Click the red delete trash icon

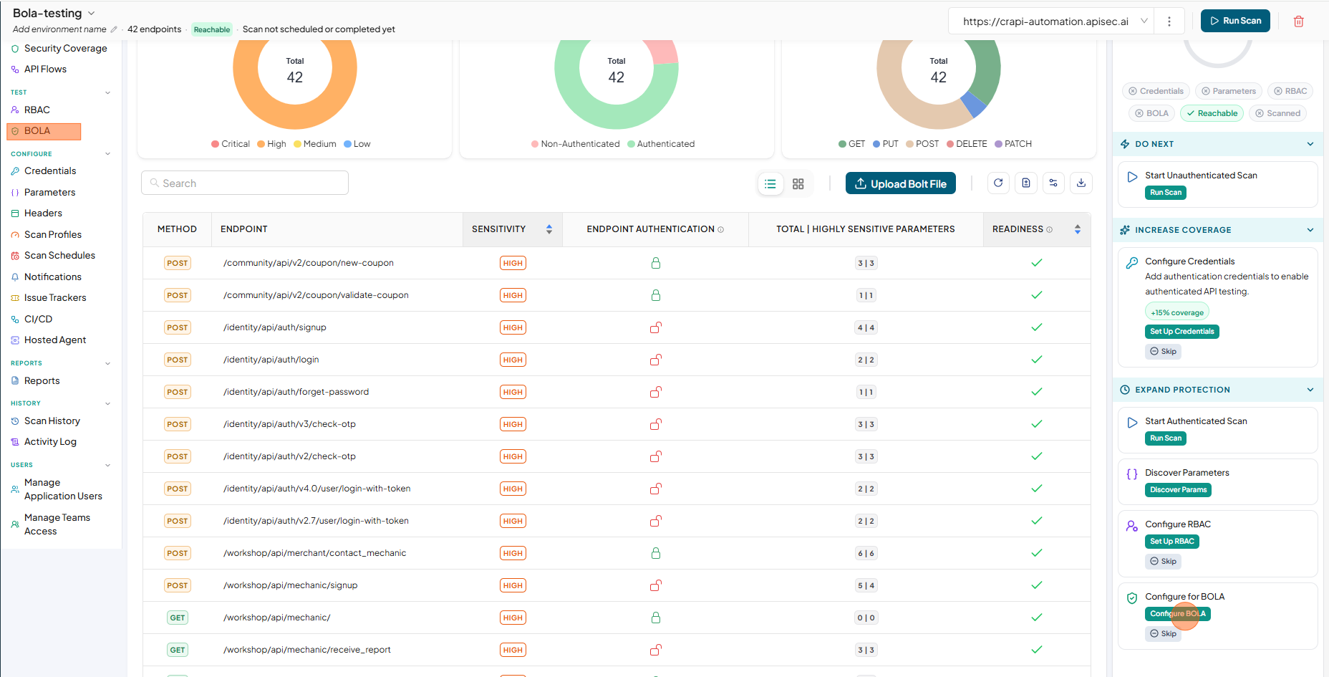click(x=1298, y=21)
